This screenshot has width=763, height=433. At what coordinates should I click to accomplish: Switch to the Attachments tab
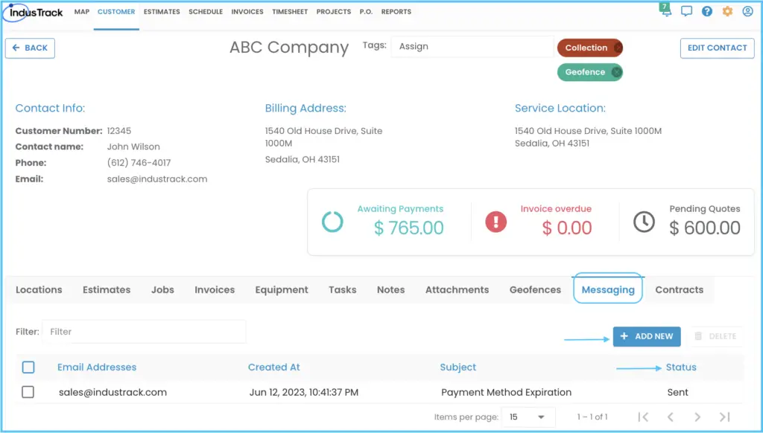click(x=457, y=289)
